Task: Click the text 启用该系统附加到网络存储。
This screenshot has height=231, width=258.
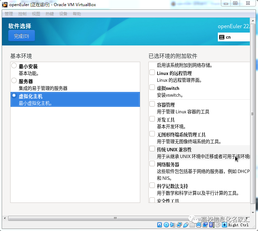Action: (x=184, y=65)
